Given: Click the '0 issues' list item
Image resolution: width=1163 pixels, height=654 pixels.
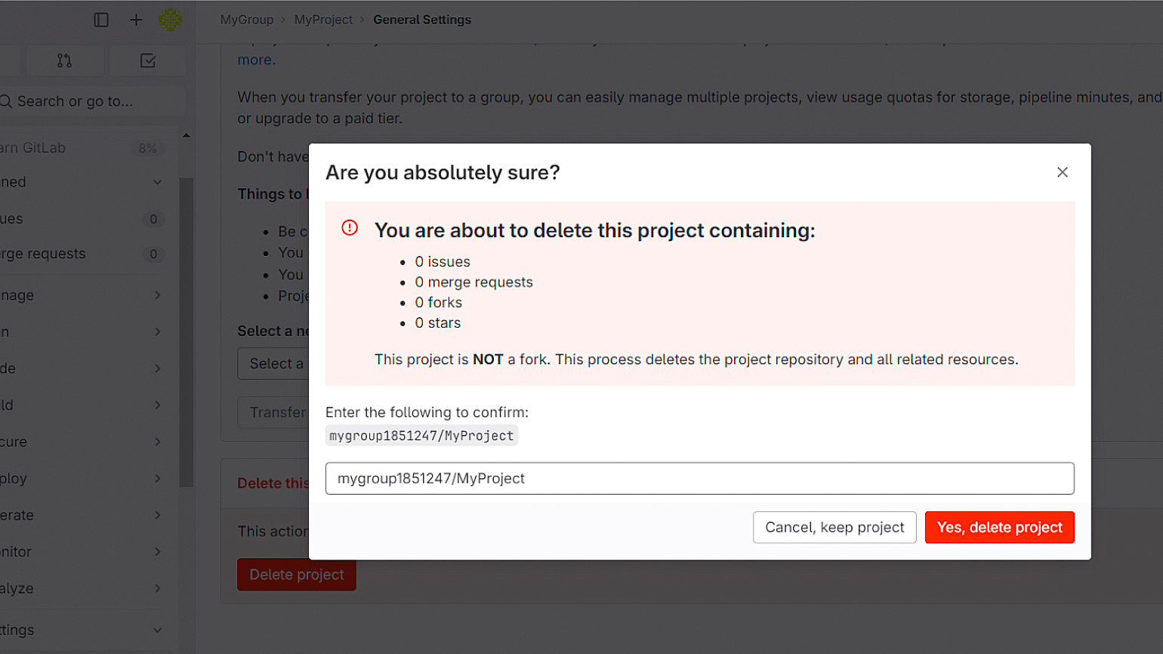Looking at the screenshot, I should (443, 261).
